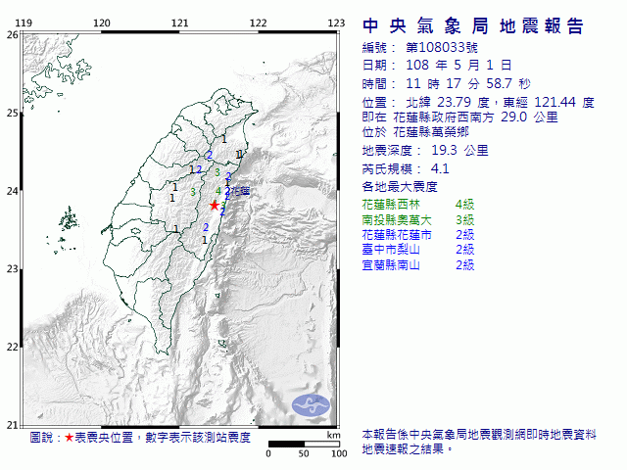627x470 pixels.
Task: Click the latitude axis label 22
Action: 12,347
